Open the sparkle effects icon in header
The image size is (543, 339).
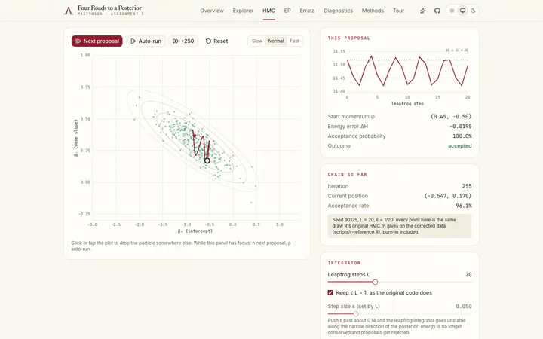(x=423, y=11)
